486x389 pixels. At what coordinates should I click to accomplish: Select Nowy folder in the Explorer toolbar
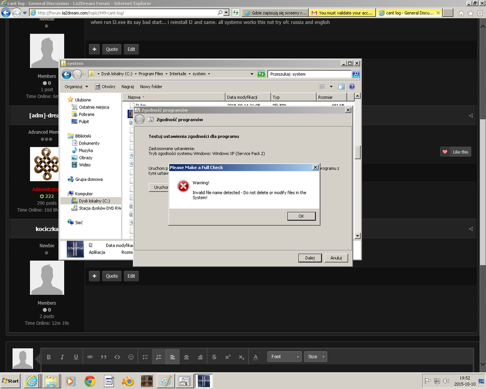pyautogui.click(x=151, y=87)
